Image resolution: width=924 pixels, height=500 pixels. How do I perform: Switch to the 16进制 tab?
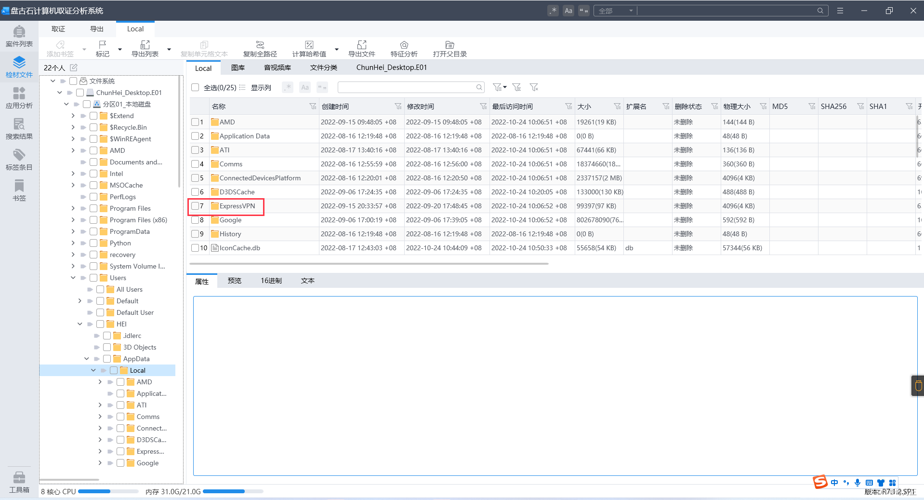[271, 281]
